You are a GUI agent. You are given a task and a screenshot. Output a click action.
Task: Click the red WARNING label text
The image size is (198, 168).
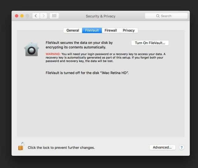click(x=53, y=54)
